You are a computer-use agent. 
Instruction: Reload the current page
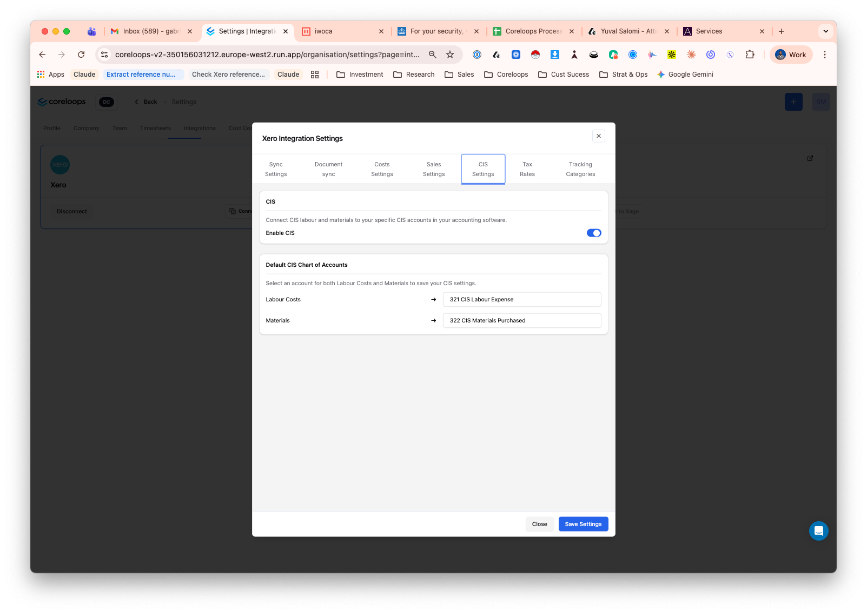81,55
